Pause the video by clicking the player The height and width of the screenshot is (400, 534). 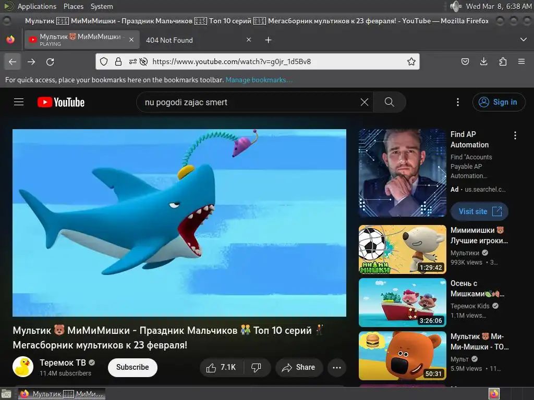coord(179,223)
